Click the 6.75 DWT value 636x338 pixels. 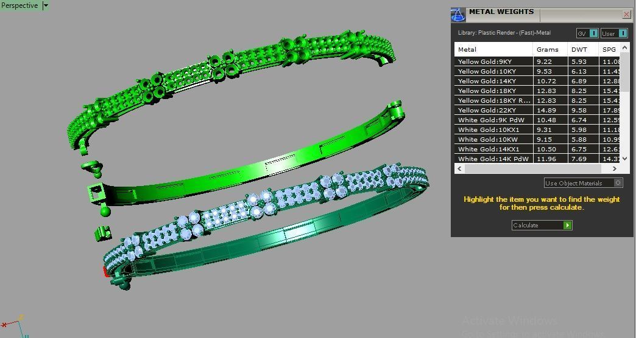[579, 149]
